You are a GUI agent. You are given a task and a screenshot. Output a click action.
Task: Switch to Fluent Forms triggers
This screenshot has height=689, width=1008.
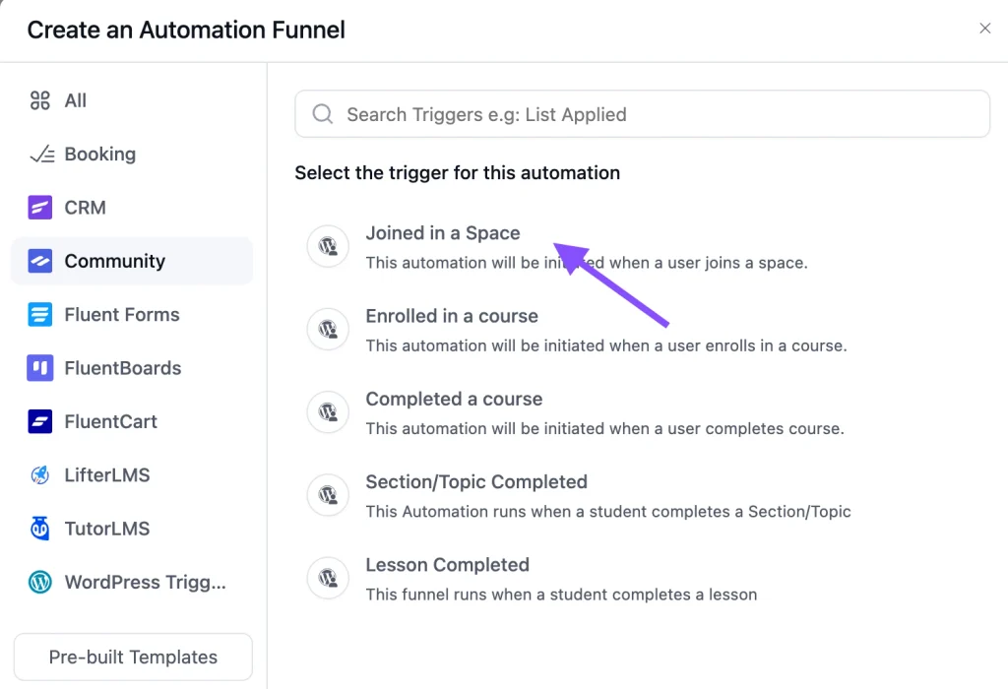[x=132, y=314]
